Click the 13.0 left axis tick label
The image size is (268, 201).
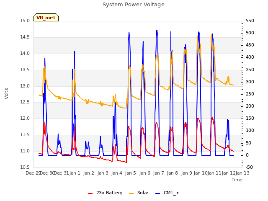click(x=25, y=86)
